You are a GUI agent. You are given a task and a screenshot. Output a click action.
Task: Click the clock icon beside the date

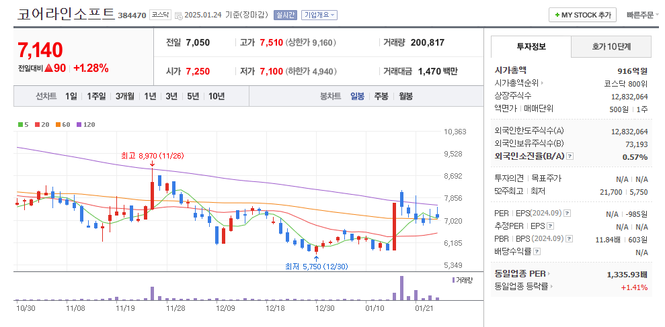pyautogui.click(x=179, y=15)
